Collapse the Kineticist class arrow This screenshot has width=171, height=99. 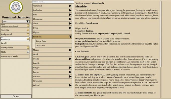[70, 37]
